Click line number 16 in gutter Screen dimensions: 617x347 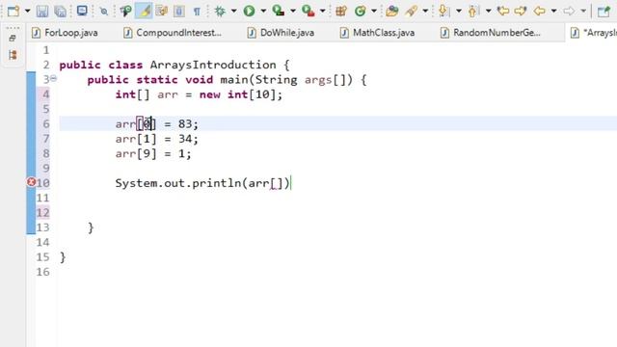[x=42, y=272]
